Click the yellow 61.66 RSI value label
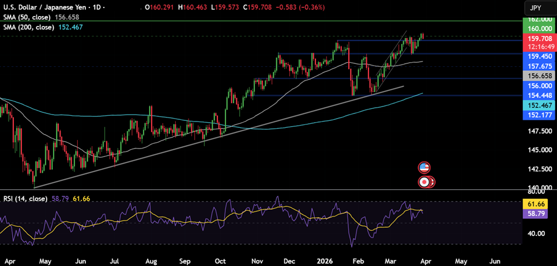The width and height of the screenshot is (557, 266). point(539,204)
